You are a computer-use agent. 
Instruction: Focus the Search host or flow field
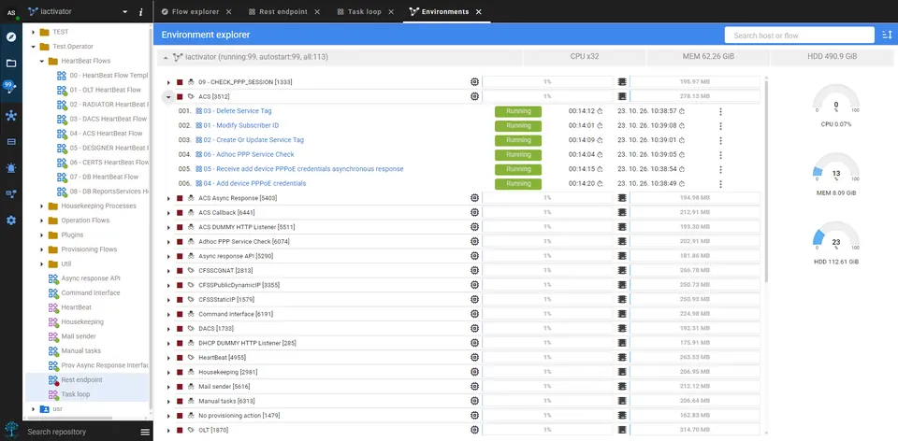800,36
